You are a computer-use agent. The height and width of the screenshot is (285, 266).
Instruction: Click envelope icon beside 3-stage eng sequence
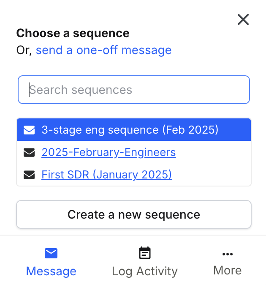point(29,130)
